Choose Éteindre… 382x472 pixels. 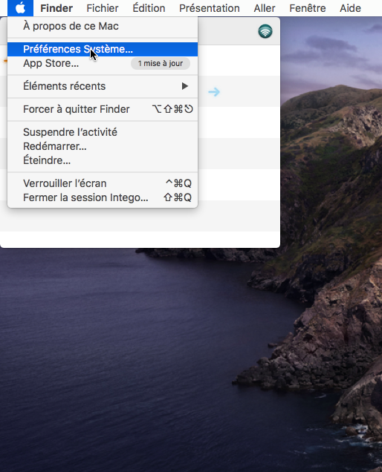pyautogui.click(x=103, y=160)
